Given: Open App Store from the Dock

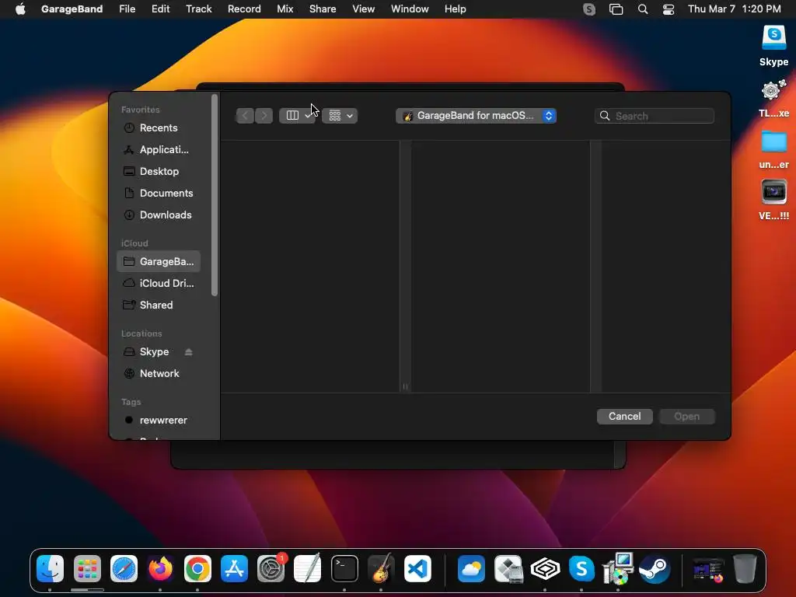Looking at the screenshot, I should (x=234, y=568).
